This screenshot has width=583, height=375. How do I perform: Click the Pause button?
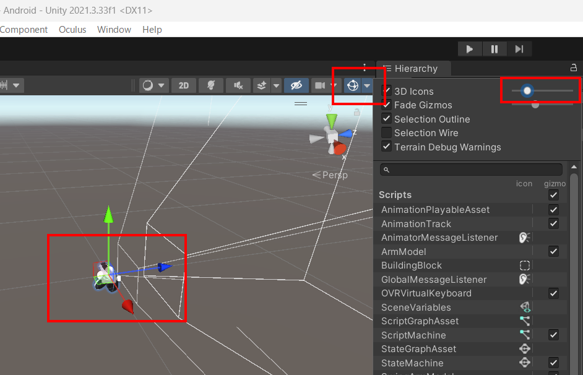pyautogui.click(x=494, y=49)
